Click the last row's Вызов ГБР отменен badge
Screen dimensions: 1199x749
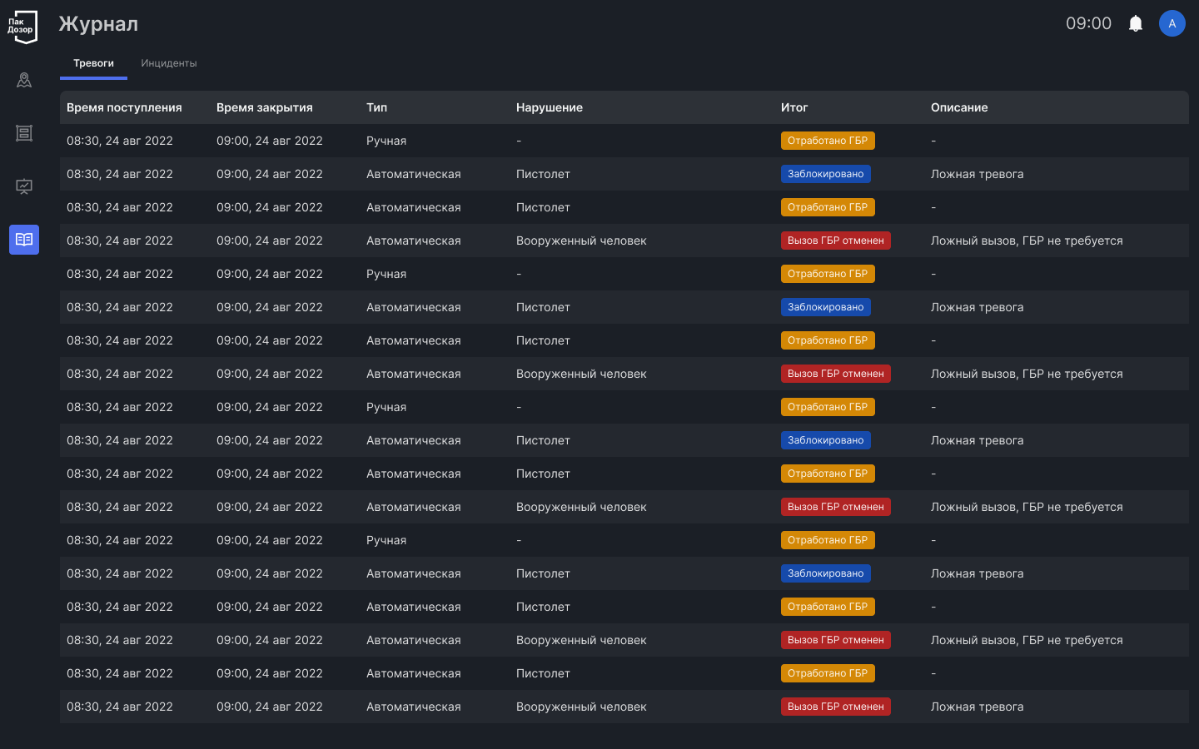click(835, 707)
